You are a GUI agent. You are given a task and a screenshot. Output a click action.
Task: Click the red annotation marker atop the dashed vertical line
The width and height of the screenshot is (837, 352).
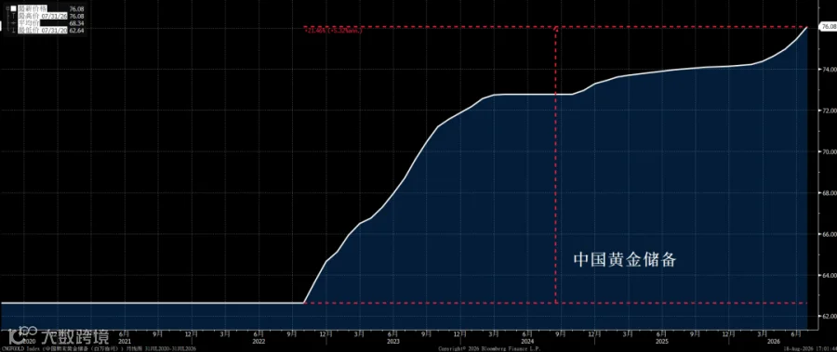coord(556,29)
